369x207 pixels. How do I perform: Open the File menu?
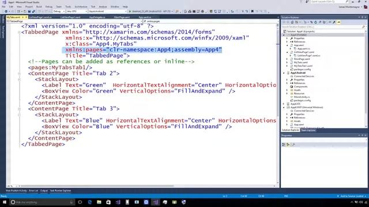pyautogui.click(x=3, y=6)
